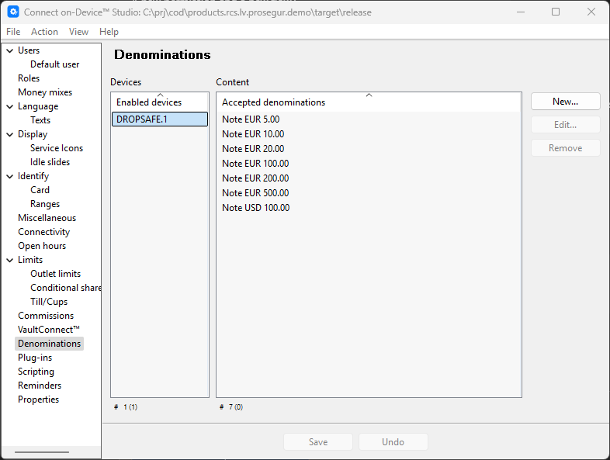This screenshot has width=610, height=460.
Task: Collapse the Language tree node
Action: (x=9, y=107)
